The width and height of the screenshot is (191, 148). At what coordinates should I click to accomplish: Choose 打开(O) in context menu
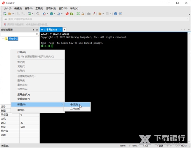click(38, 52)
